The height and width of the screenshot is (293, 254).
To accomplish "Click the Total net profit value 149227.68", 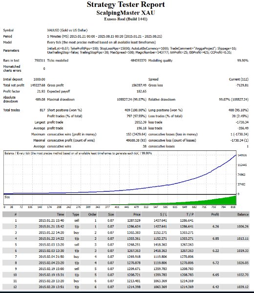I will pyautogui.click(x=38, y=85).
